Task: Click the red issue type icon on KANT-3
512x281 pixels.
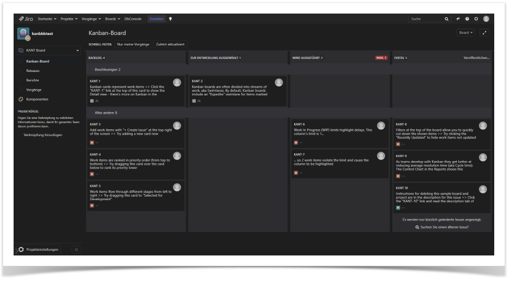Action: pyautogui.click(x=92, y=143)
